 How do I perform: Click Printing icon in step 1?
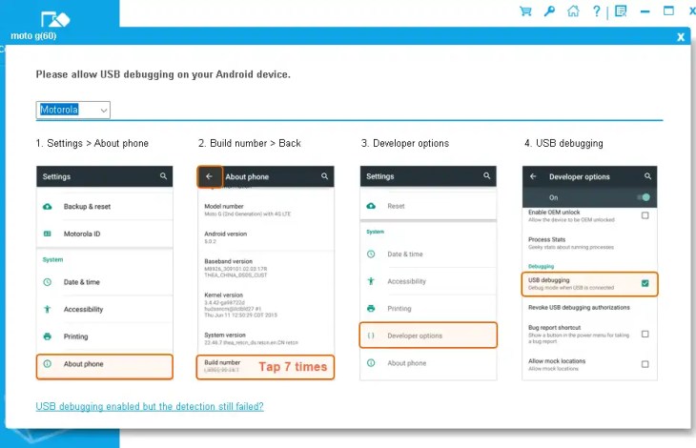tap(48, 336)
